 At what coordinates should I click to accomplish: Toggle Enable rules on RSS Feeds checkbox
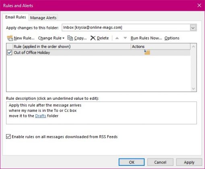point(8,136)
